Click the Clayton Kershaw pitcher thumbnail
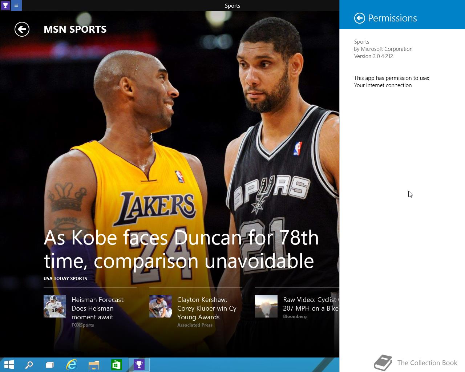Viewport: 465px width, 372px height. click(161, 306)
